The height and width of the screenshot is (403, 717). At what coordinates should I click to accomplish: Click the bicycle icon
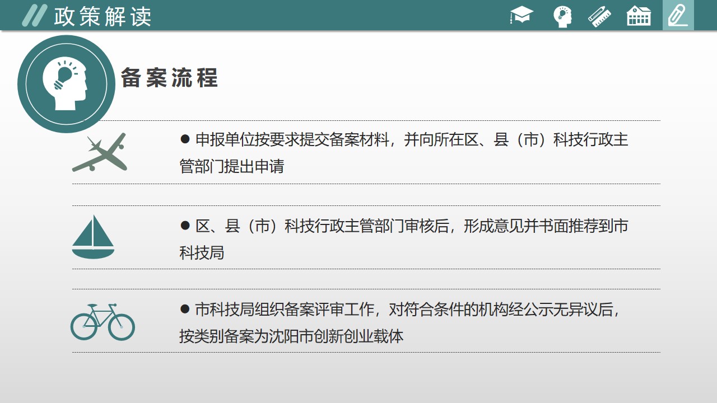point(103,322)
